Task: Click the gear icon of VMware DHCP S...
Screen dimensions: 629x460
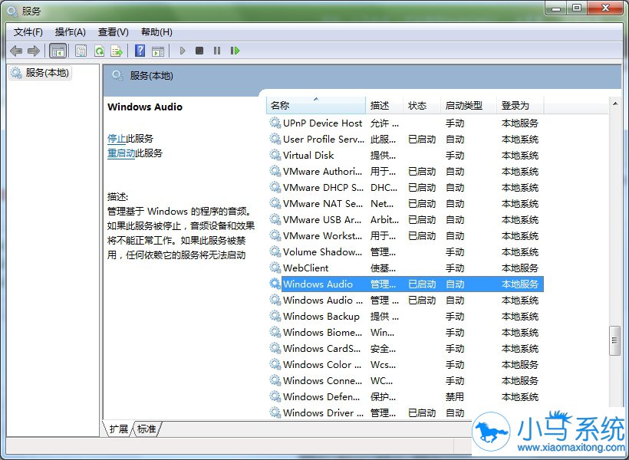Action: [x=275, y=187]
